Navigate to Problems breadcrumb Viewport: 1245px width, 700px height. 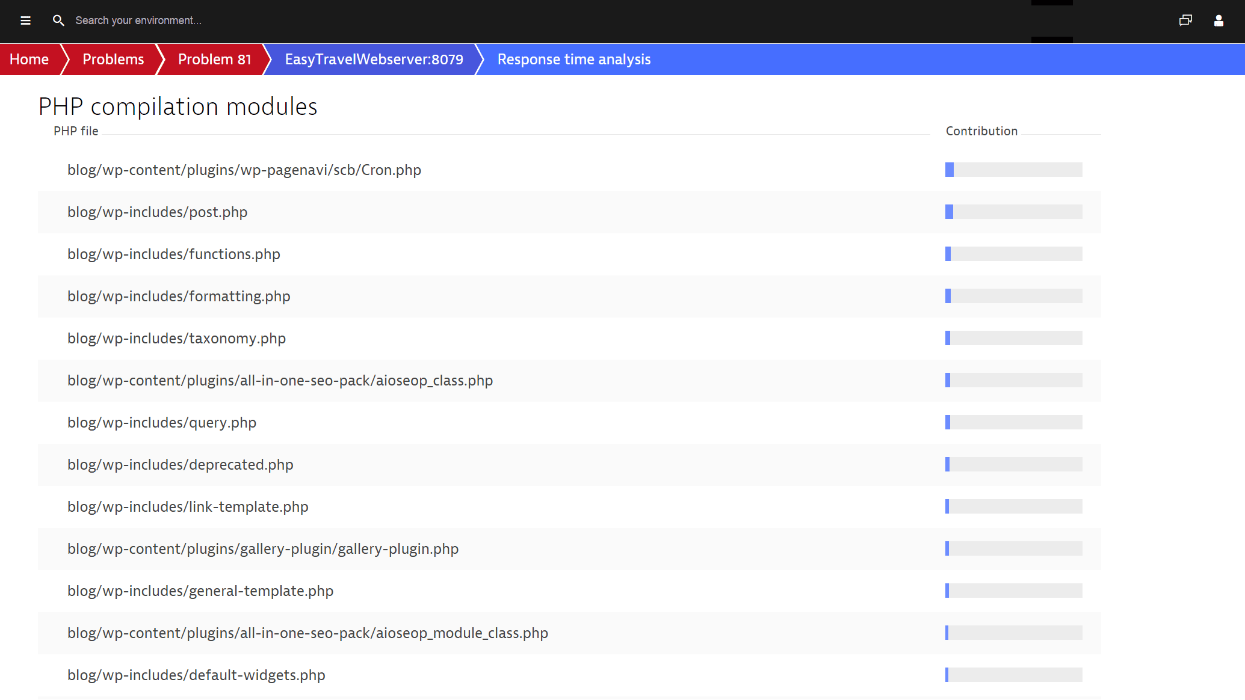(113, 60)
